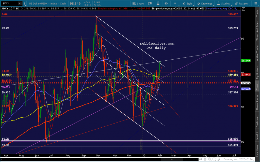Open the Patterns dropdown
The height and width of the screenshot is (162, 260).
pyautogui.click(x=242, y=4)
